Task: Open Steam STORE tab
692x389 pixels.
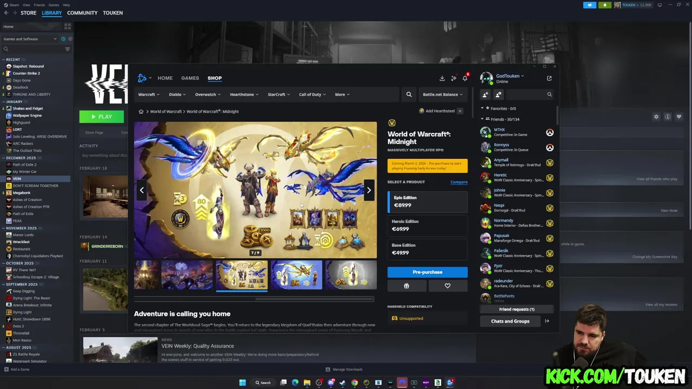Action: pos(28,13)
